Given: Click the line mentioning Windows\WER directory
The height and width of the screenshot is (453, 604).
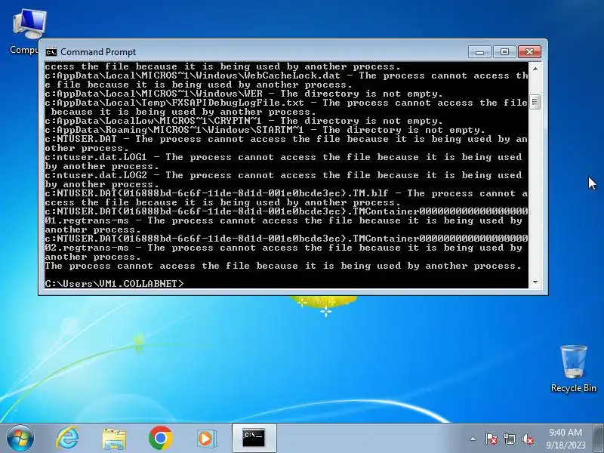Looking at the screenshot, I should tap(243, 94).
